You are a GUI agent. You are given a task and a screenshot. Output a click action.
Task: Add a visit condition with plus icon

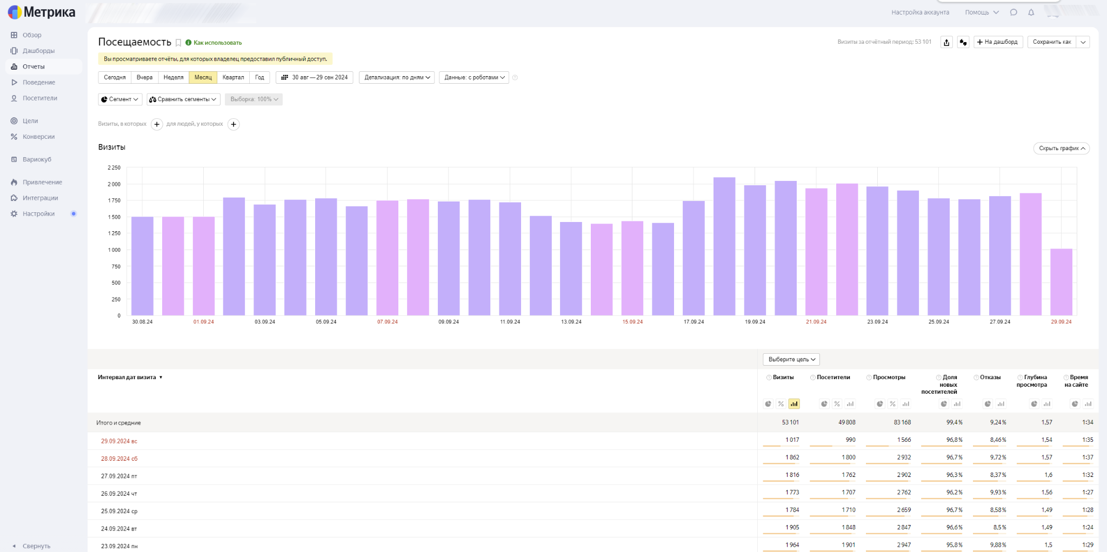157,124
